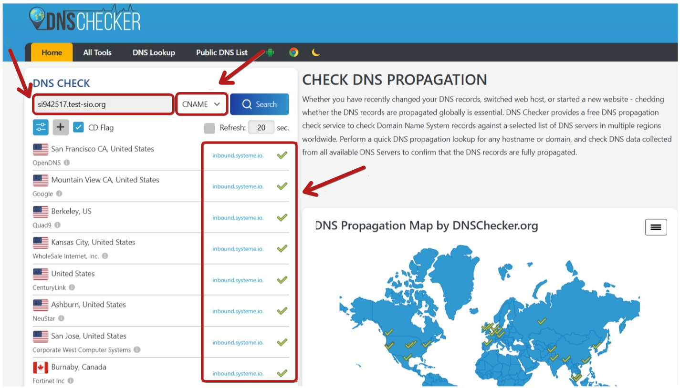Click the green checkmark for Kansas City result

[x=282, y=248]
